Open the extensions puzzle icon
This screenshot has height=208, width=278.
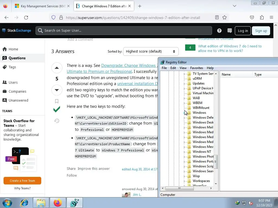[262, 17]
